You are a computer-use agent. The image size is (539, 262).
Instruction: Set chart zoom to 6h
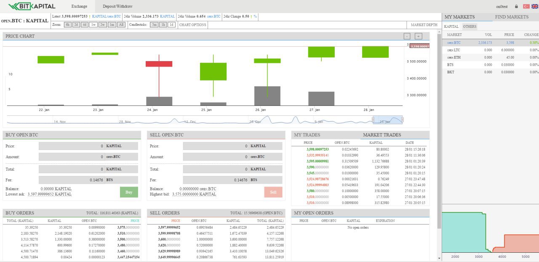[67, 25]
